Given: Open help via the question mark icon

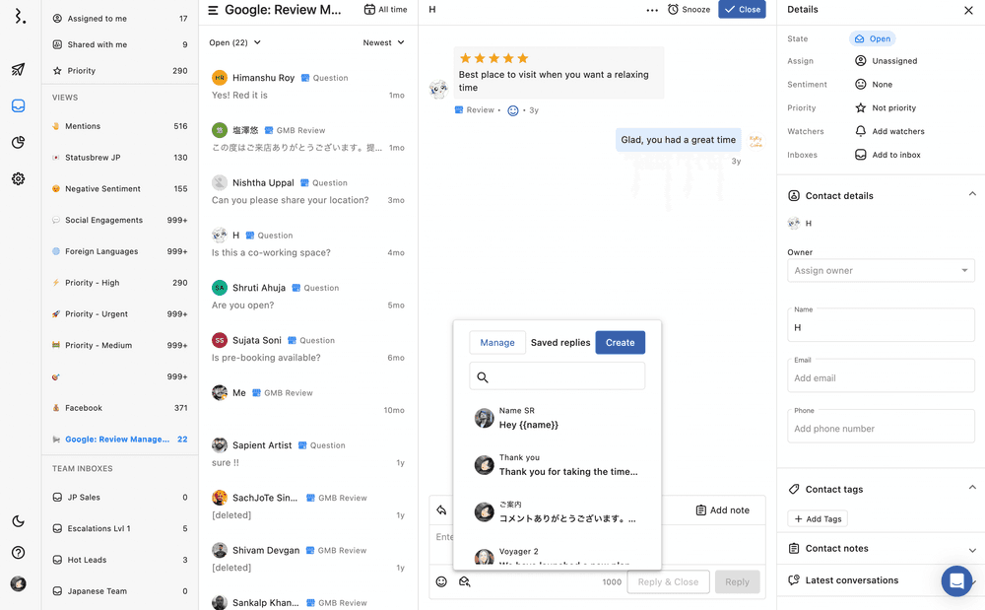Looking at the screenshot, I should (18, 553).
